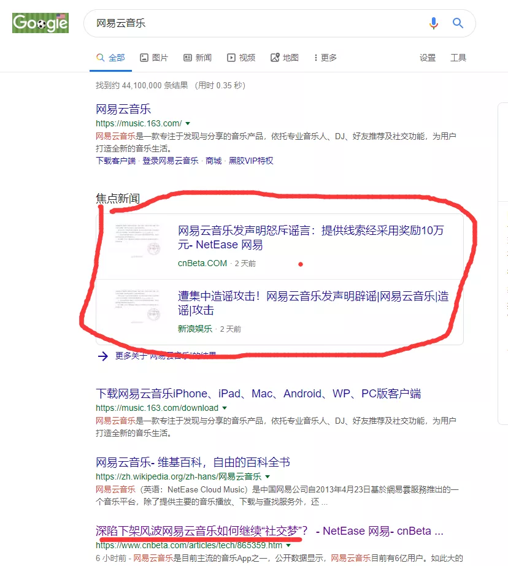Open 工具 search tools
The width and height of the screenshot is (508, 566).
pyautogui.click(x=458, y=58)
